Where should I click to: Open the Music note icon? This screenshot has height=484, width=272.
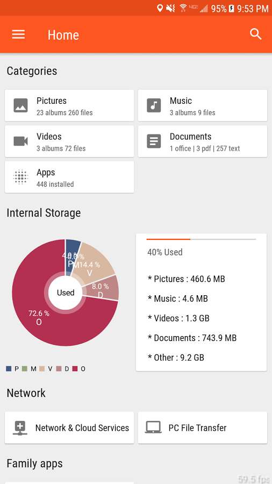(154, 105)
